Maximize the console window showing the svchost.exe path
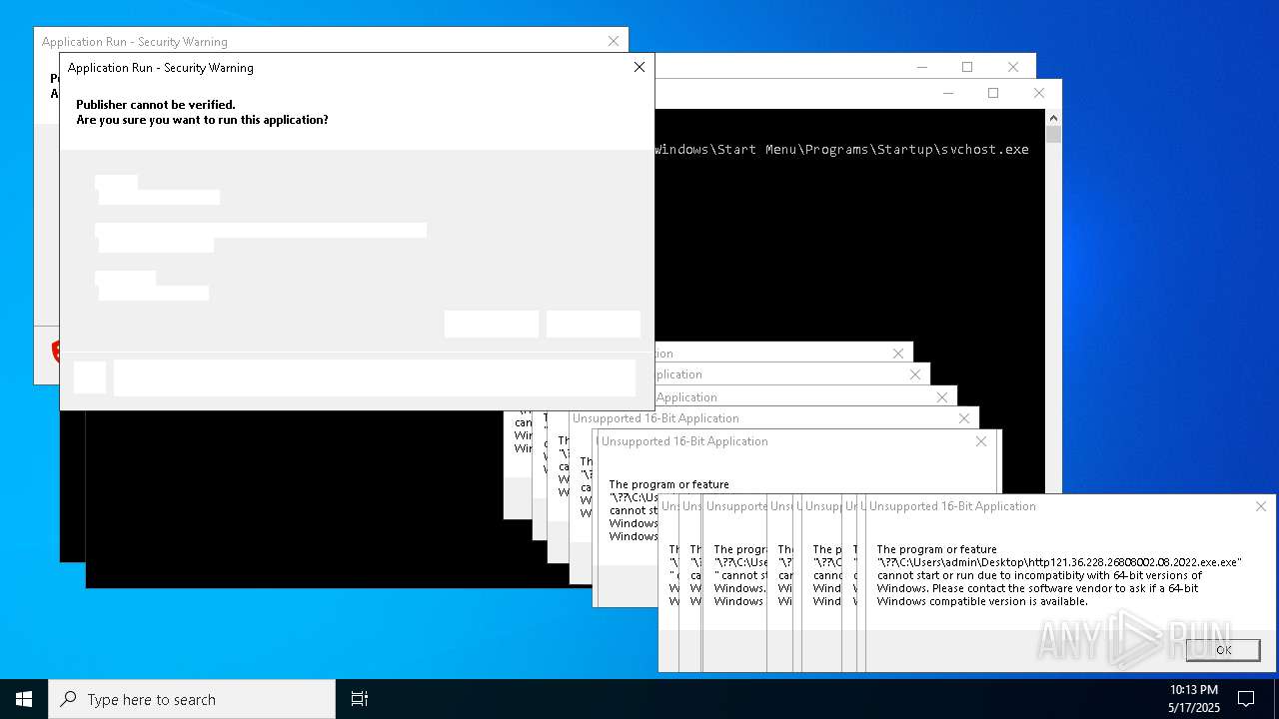1279x719 pixels. click(x=993, y=93)
